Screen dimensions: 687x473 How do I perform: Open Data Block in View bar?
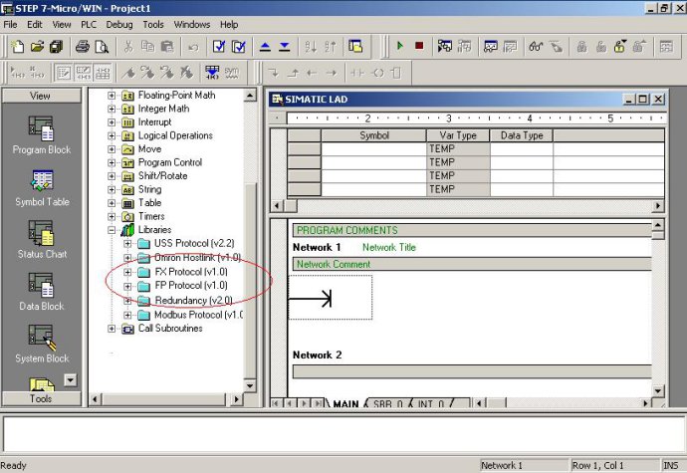41,292
